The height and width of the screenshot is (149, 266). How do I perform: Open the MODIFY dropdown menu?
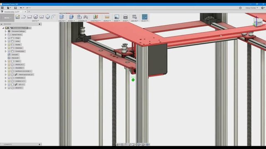71,21
